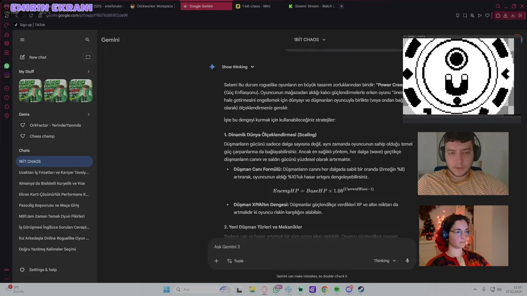Viewport: 527px width, 296px height.
Task: Open Ekran Kartı Çözünürlük Performans chat
Action: point(54,194)
